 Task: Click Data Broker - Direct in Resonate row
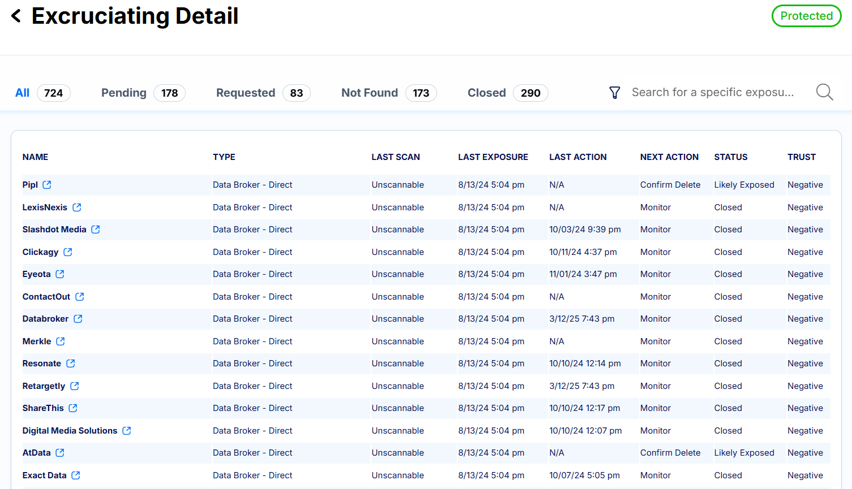tap(252, 363)
